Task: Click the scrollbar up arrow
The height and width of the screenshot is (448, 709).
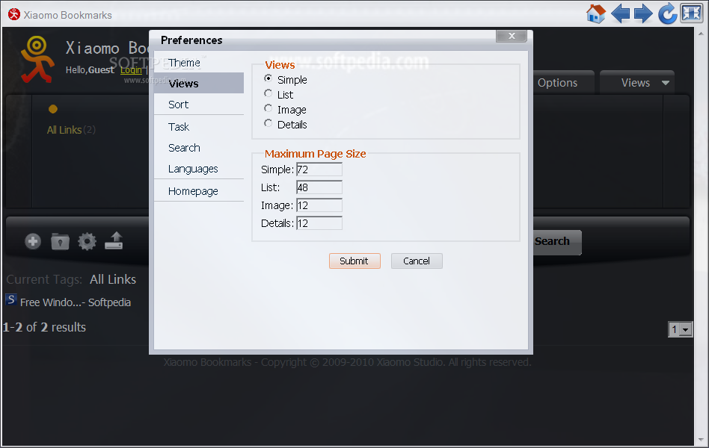Action: (701, 33)
